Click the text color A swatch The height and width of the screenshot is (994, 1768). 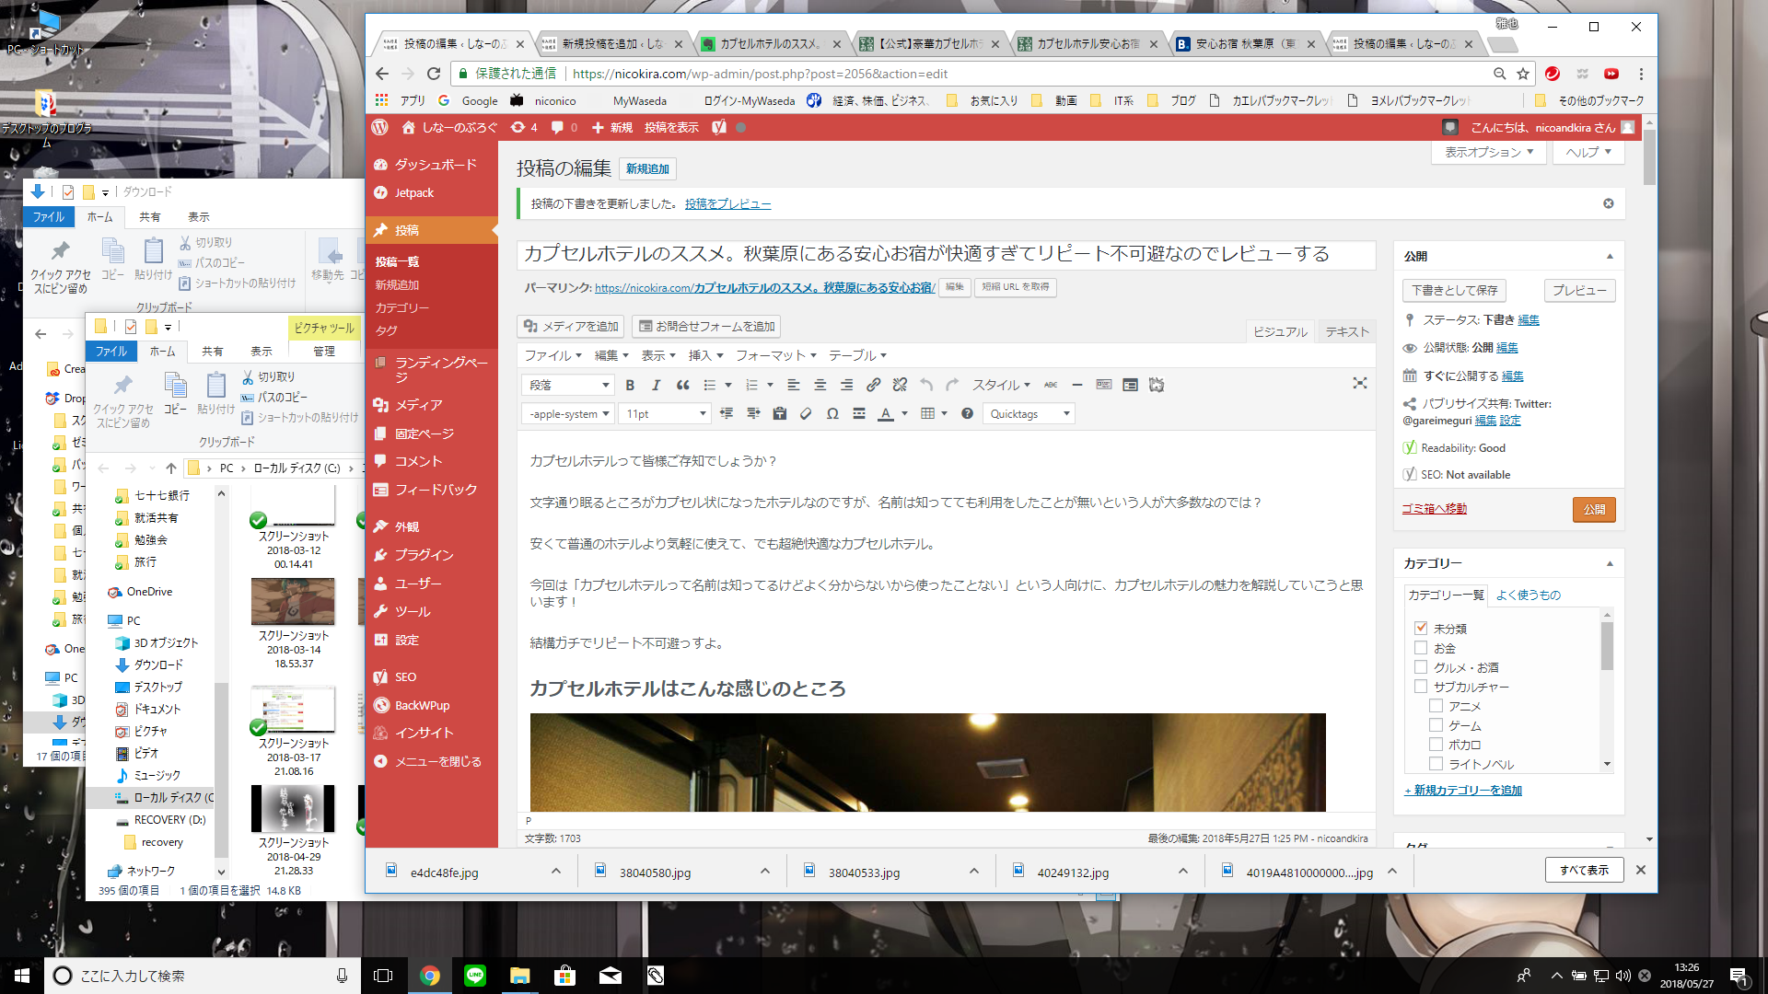885,414
